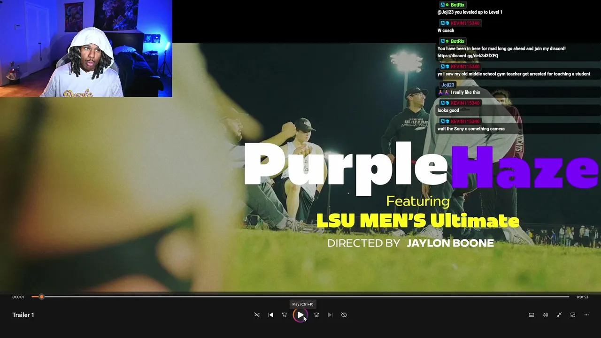Image resolution: width=601 pixels, height=338 pixels.
Task: Exit full screen with the arrows icon
Action: pos(559,315)
